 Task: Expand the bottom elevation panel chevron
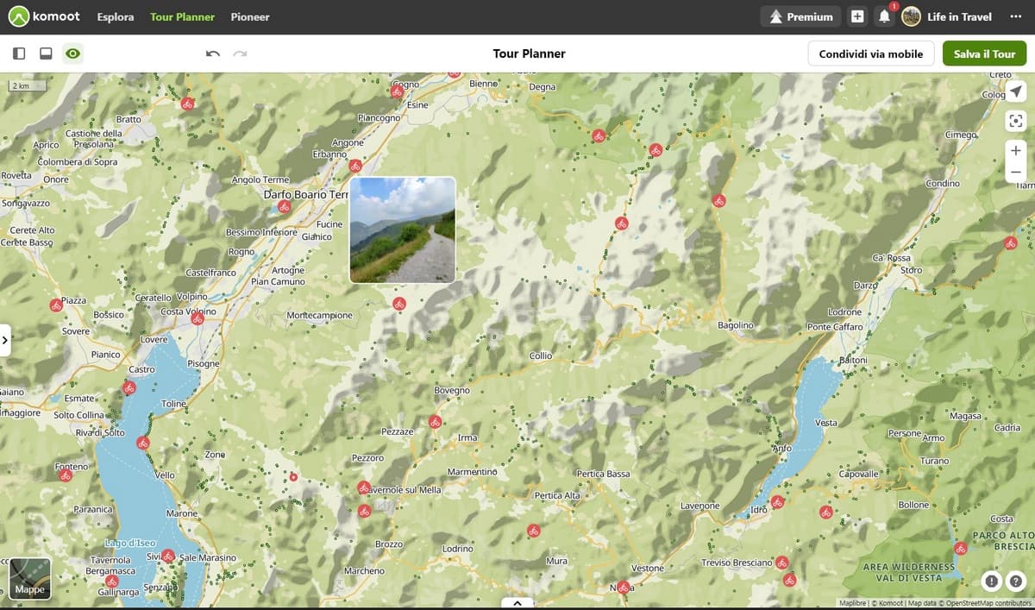coord(517,603)
